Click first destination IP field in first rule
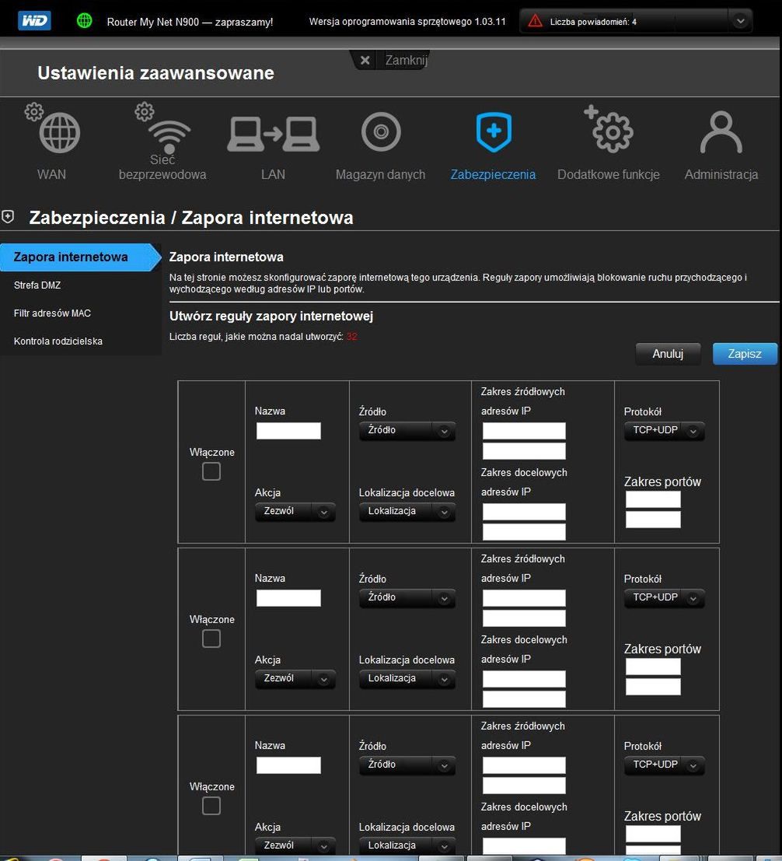The image size is (782, 861). coord(524,512)
